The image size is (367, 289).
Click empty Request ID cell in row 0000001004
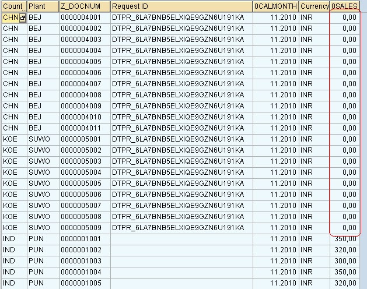(181, 272)
